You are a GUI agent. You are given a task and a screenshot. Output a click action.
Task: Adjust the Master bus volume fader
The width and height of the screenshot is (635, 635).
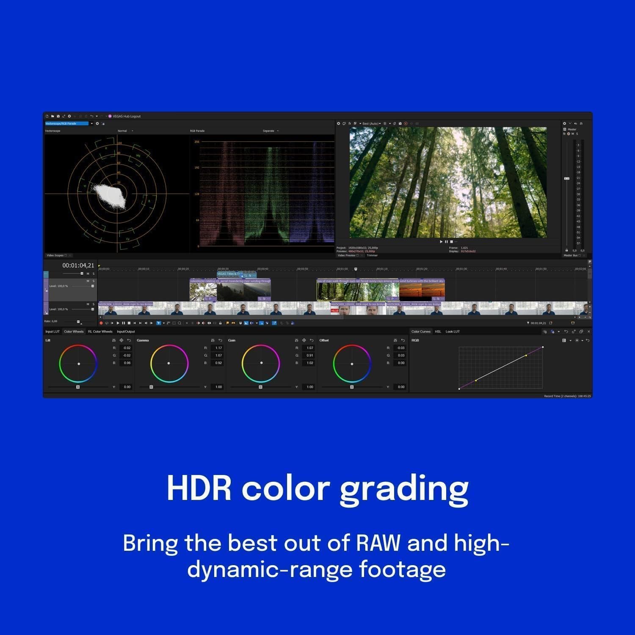pyautogui.click(x=567, y=179)
